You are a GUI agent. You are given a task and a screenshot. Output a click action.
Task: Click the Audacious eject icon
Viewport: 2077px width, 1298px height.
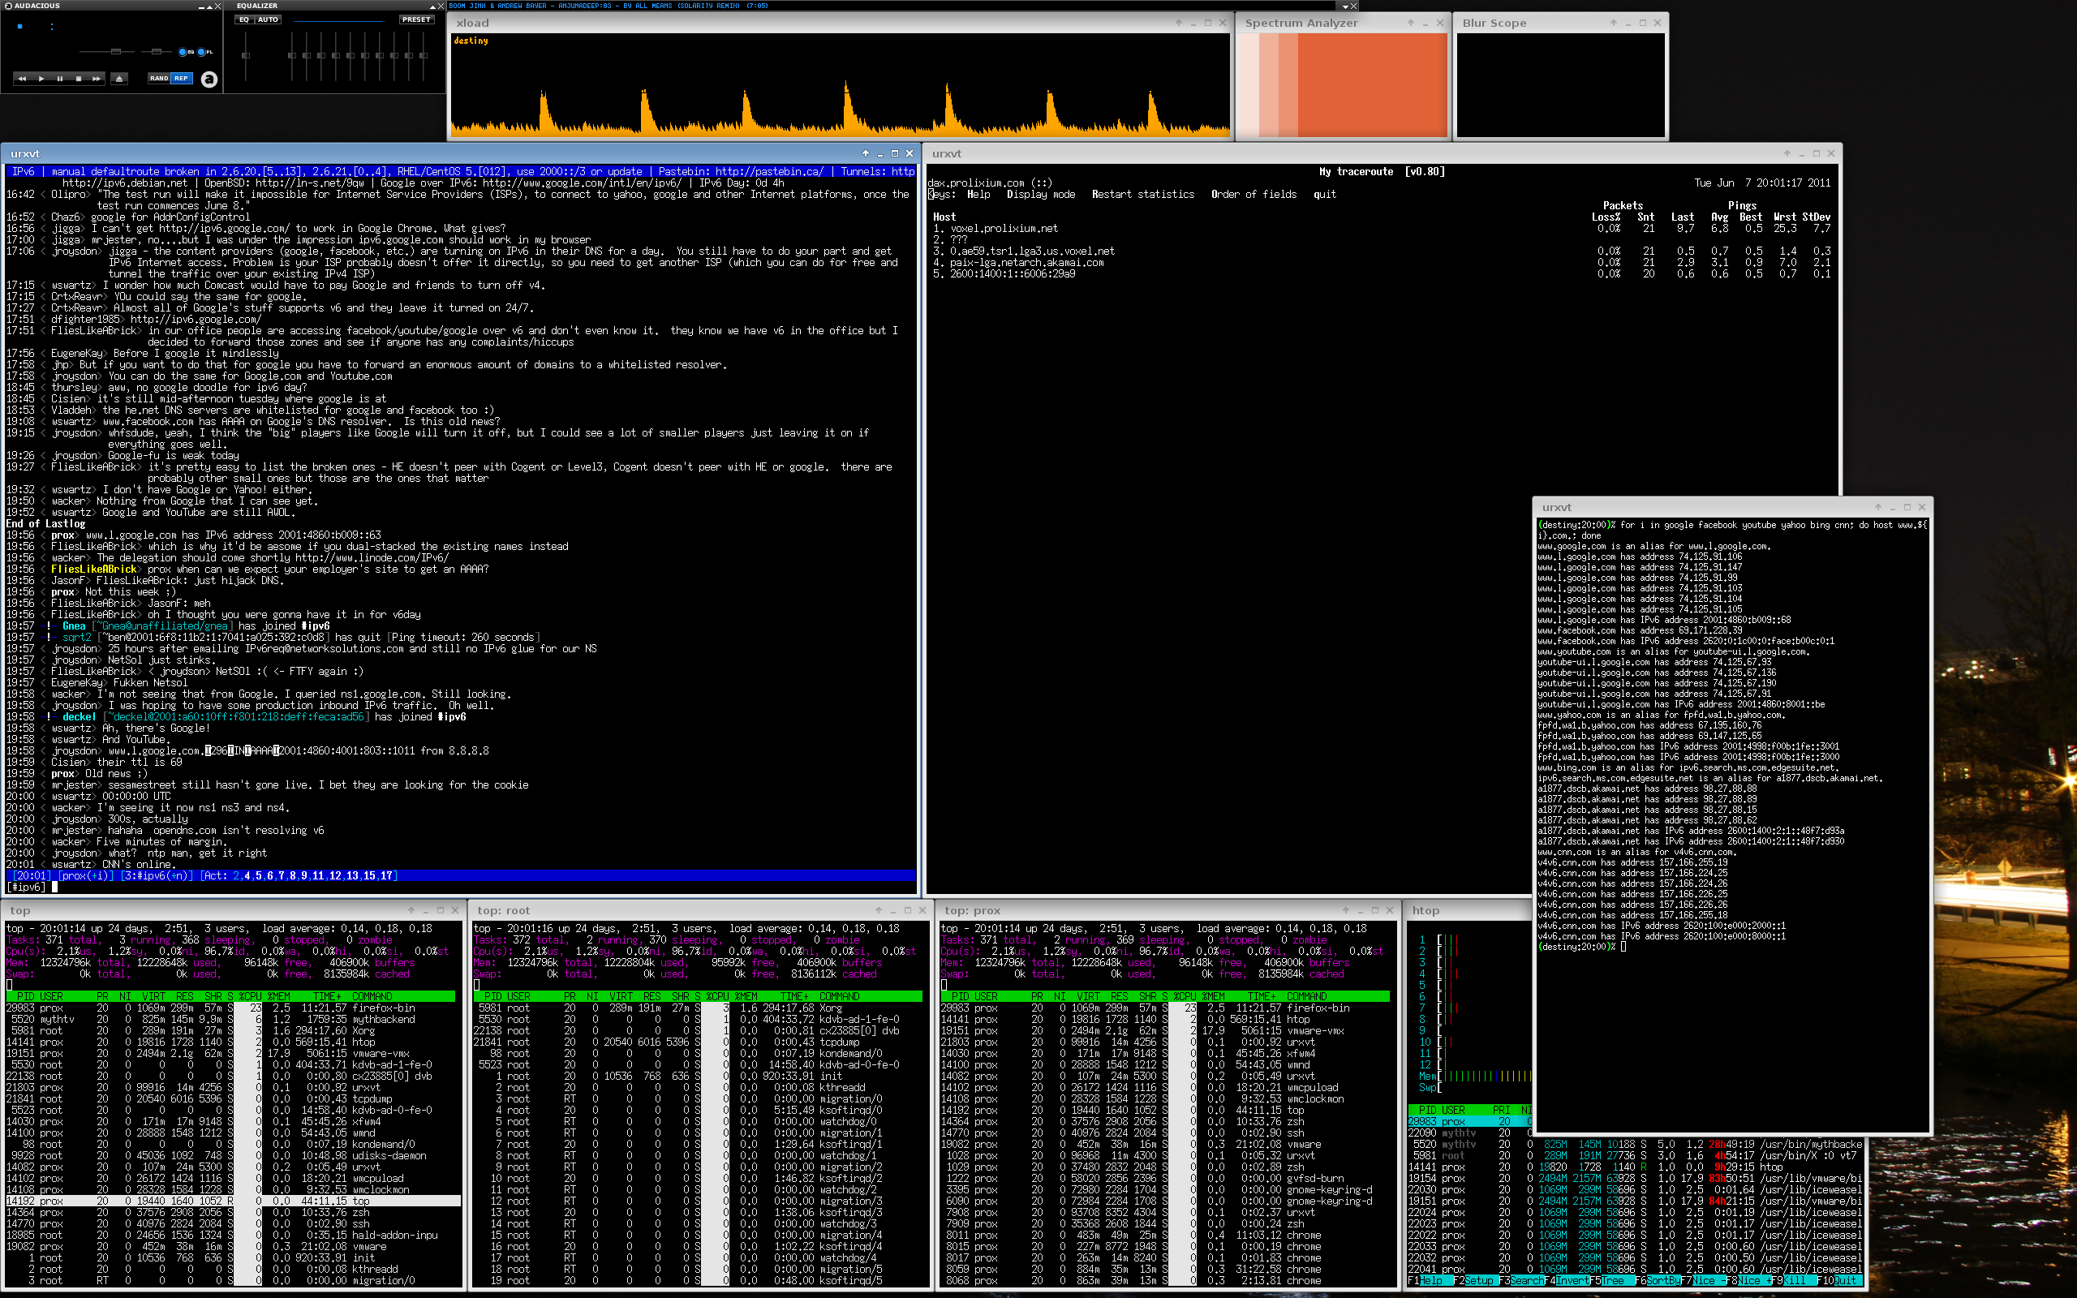click(x=119, y=79)
